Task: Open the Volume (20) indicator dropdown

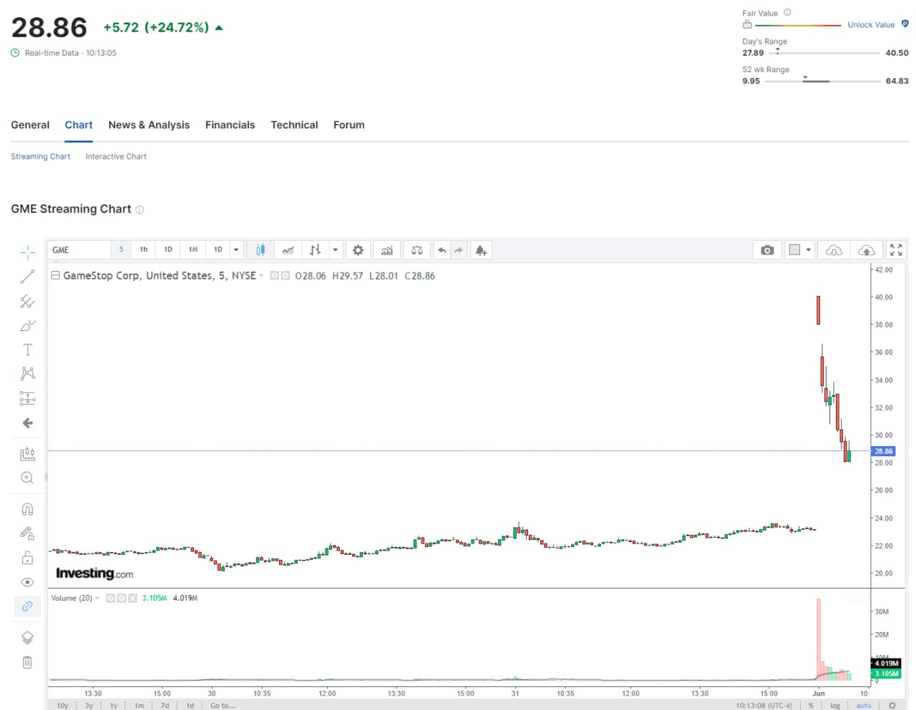Action: pos(97,598)
